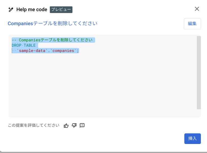
Task: Click the プレビュー preview badge
Action: pyautogui.click(x=61, y=10)
